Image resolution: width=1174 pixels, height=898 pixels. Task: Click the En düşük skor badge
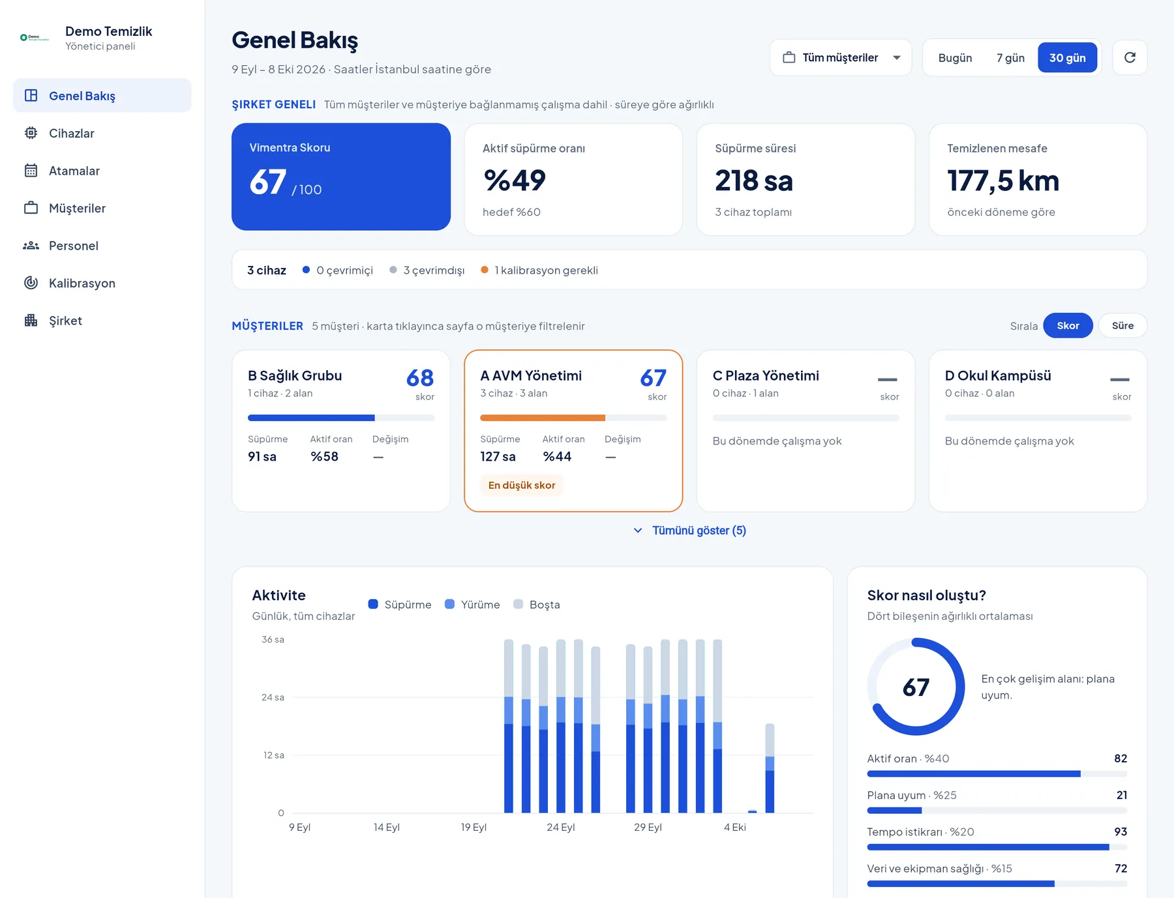pos(522,485)
